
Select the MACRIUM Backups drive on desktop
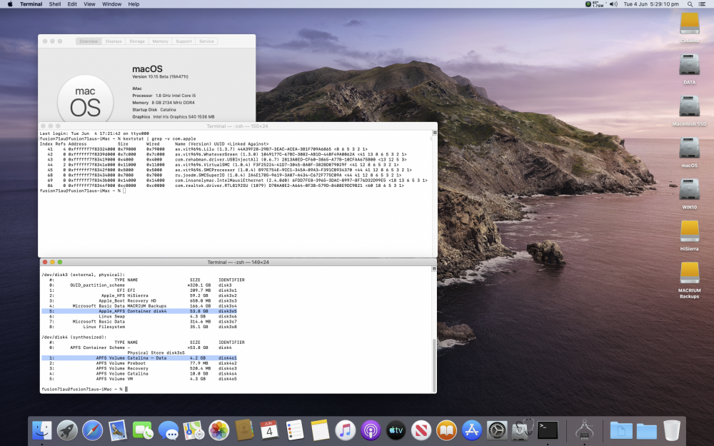(690, 273)
